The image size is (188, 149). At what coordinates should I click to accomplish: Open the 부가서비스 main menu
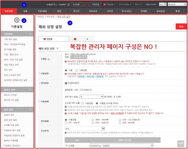pyautogui.click(x=127, y=11)
